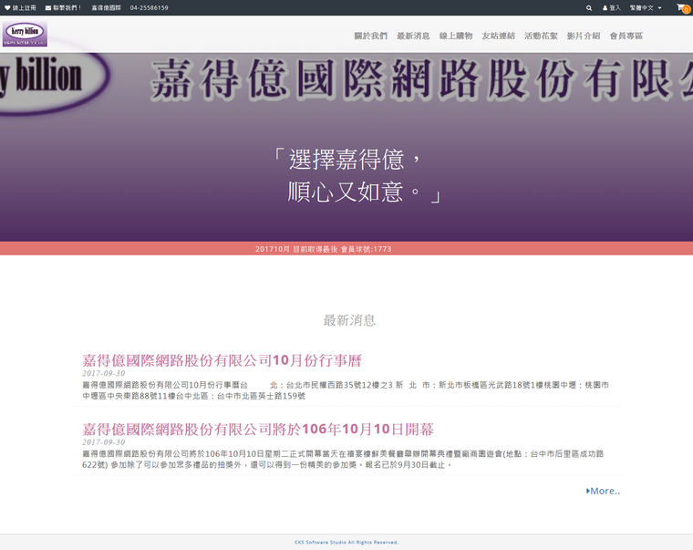Click the calendar article summary text
Screen dimensions: 693x550
(x=346, y=390)
